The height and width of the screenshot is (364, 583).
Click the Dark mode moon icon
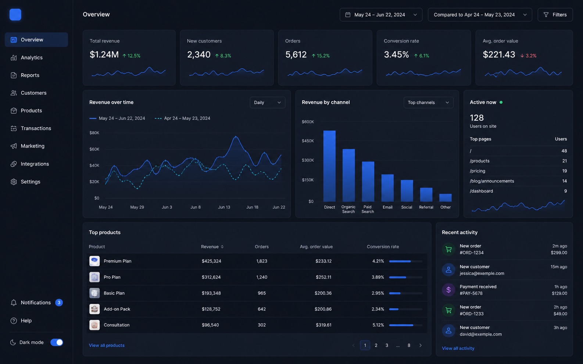tap(13, 342)
